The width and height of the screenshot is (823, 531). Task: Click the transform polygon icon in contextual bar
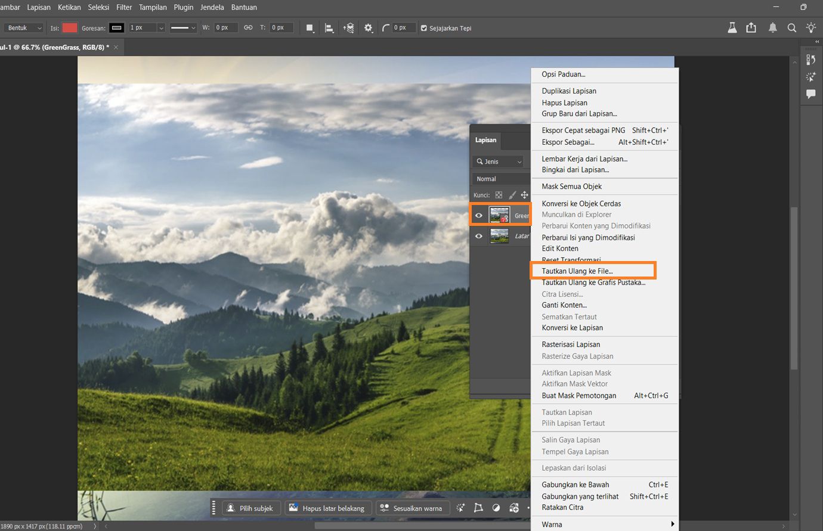click(478, 508)
